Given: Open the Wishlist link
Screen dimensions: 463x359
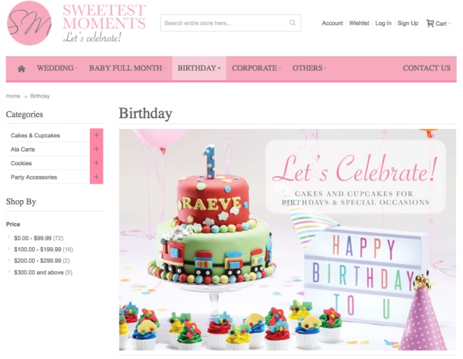Looking at the screenshot, I should (x=359, y=23).
